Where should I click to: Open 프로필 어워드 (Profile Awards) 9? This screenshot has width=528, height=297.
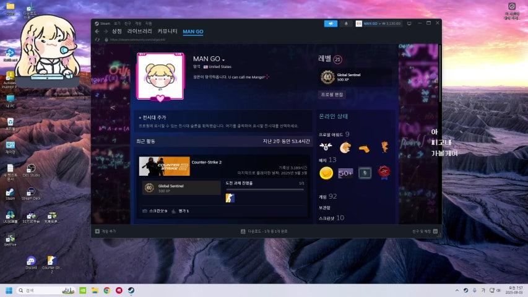click(x=334, y=134)
